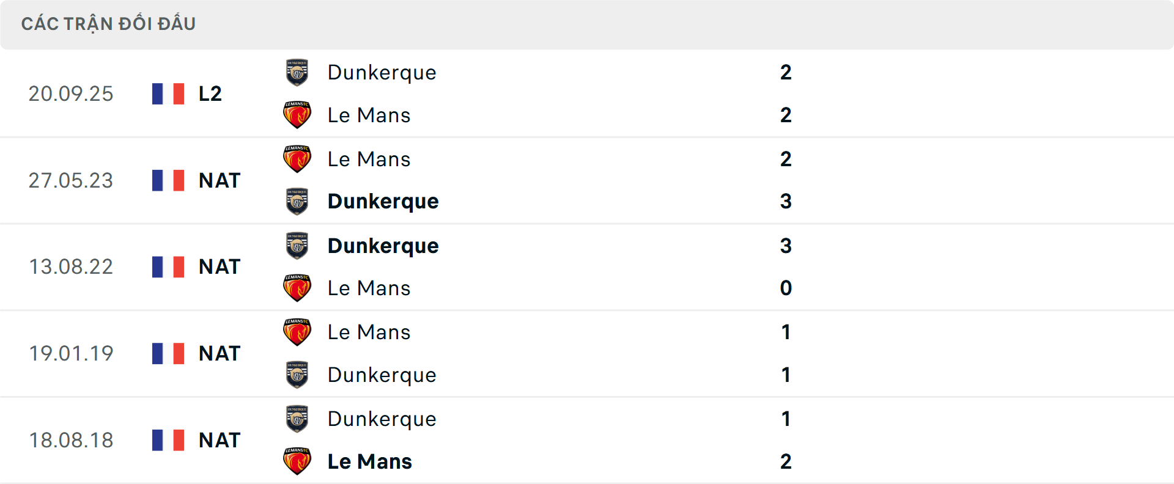Click the Le Mans badge in the 13.08.22 row
This screenshot has height=484, width=1174.
click(297, 288)
